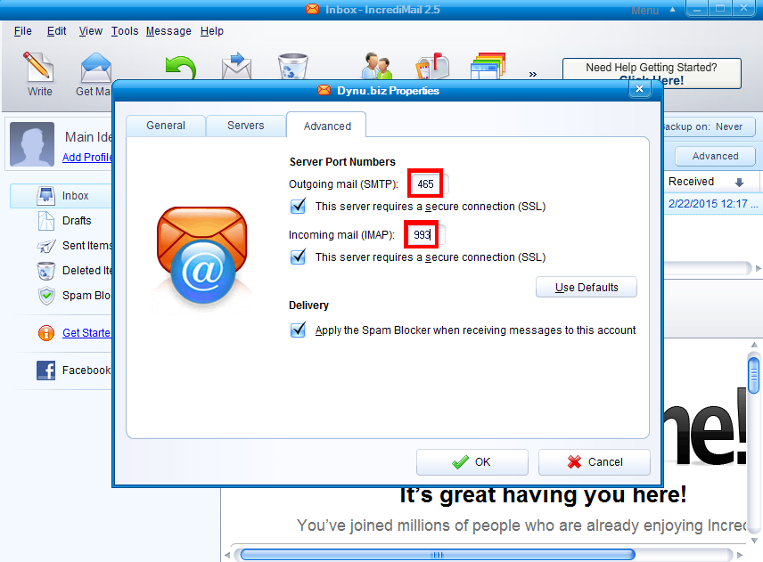Screen dimensions: 763x562
Task: Close the Dynu.biz Properties dialog
Action: point(639,89)
